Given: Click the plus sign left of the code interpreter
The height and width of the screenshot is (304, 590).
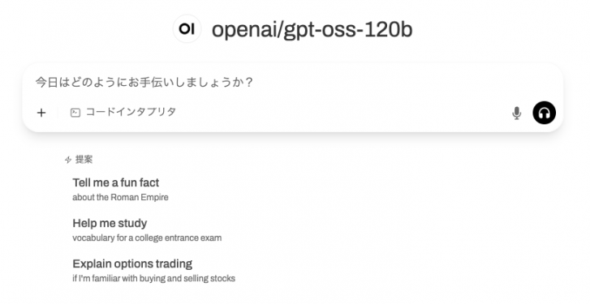Looking at the screenshot, I should click(41, 113).
